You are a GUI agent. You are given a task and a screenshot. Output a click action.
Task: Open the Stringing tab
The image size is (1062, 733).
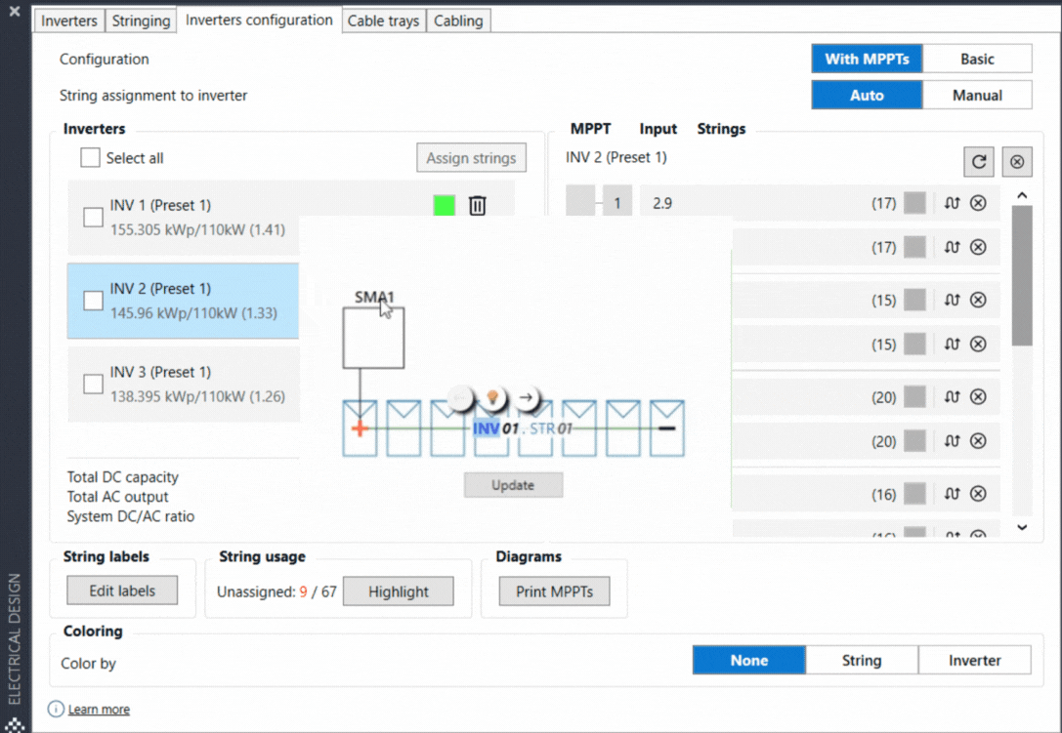click(140, 20)
